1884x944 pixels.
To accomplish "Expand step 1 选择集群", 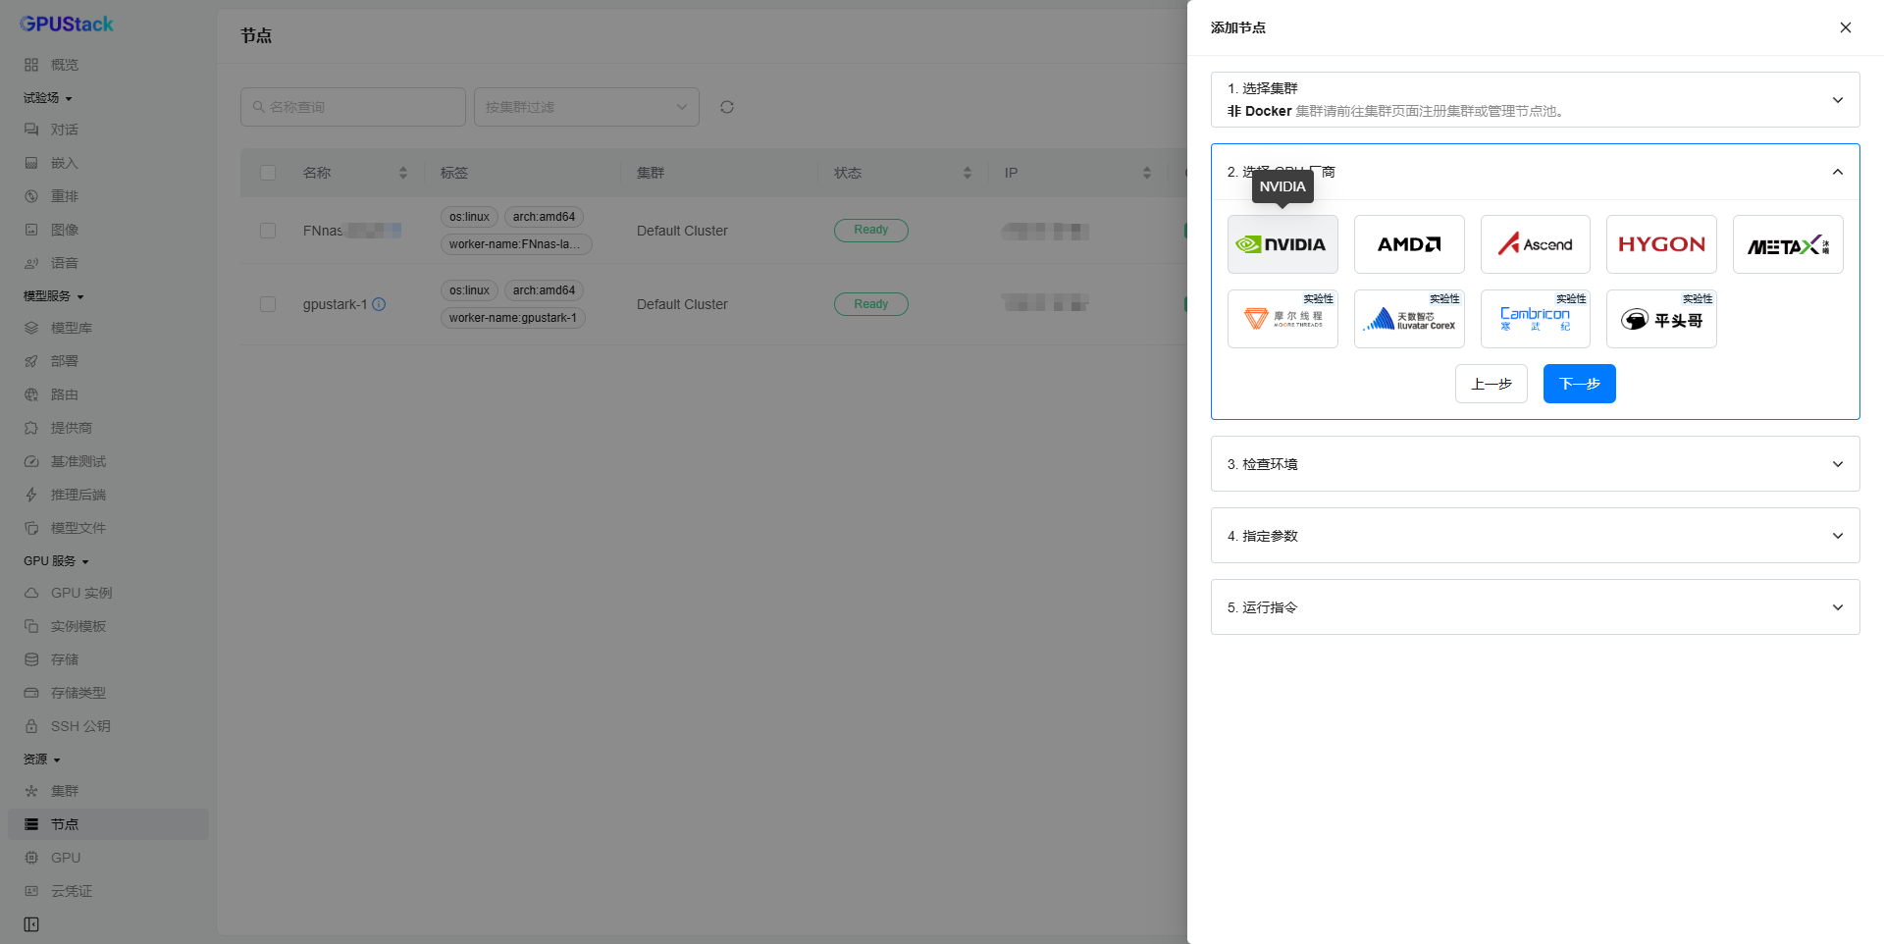I will pyautogui.click(x=1536, y=99).
